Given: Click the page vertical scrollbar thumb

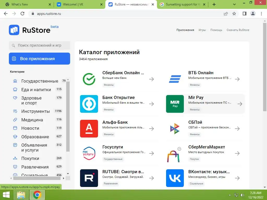Looking at the screenshot, I should click(x=265, y=67).
